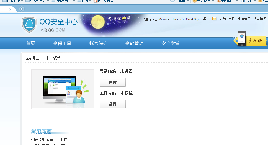This screenshot has width=268, height=145.
Task: Open the 无痕浏览 dropdown arrow
Action: (x=237, y=1)
